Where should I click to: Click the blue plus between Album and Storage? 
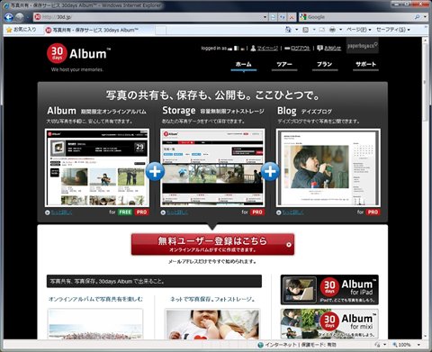pyautogui.click(x=155, y=171)
